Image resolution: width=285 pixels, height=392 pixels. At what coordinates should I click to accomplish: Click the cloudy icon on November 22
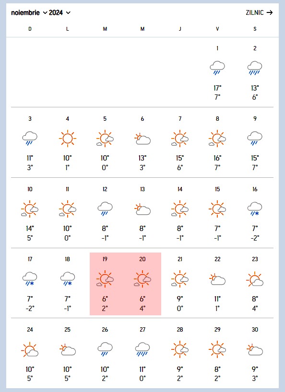[217, 279]
